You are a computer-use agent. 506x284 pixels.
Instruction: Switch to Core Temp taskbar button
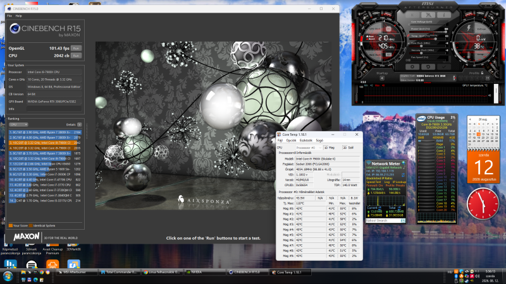[x=290, y=273]
